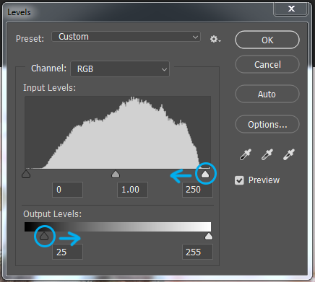
Task: Open the Preset dropdown showing Custom
Action: [x=126, y=37]
